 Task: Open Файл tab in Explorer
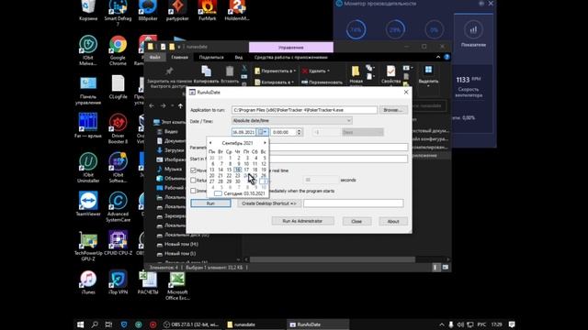pos(154,57)
